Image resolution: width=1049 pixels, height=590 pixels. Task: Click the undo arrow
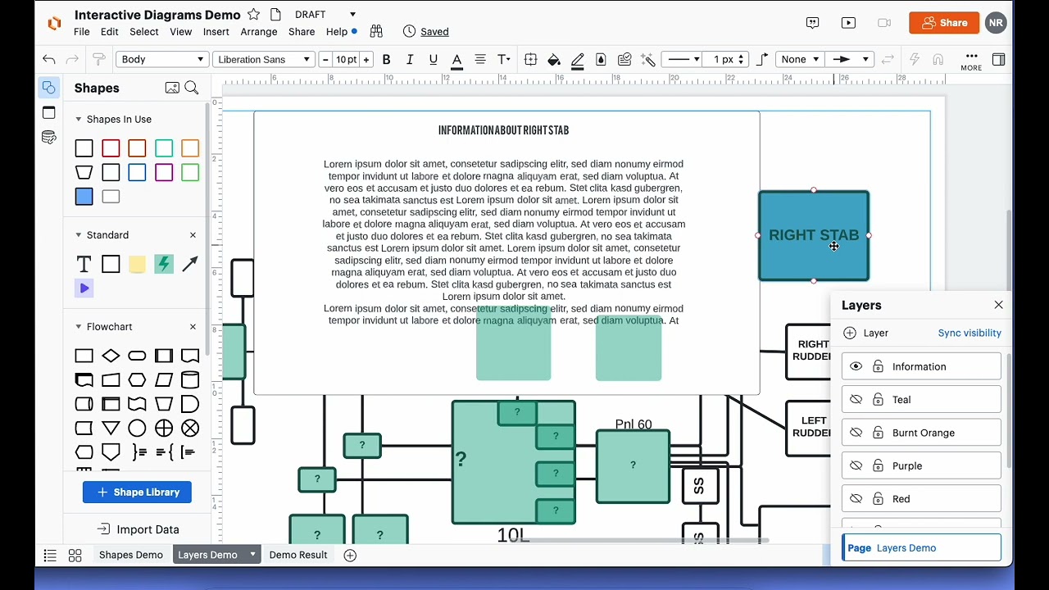point(49,59)
